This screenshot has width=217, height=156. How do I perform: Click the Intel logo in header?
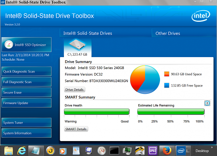[x=201, y=16]
